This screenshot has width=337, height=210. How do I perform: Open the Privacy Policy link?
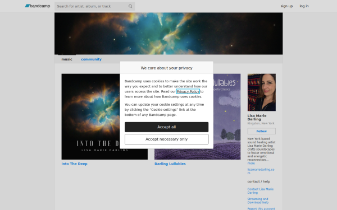point(188,91)
